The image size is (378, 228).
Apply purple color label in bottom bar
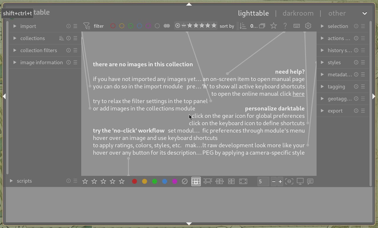(x=175, y=181)
